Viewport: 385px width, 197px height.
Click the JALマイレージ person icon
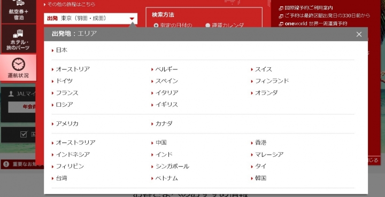pyautogui.click(x=11, y=94)
